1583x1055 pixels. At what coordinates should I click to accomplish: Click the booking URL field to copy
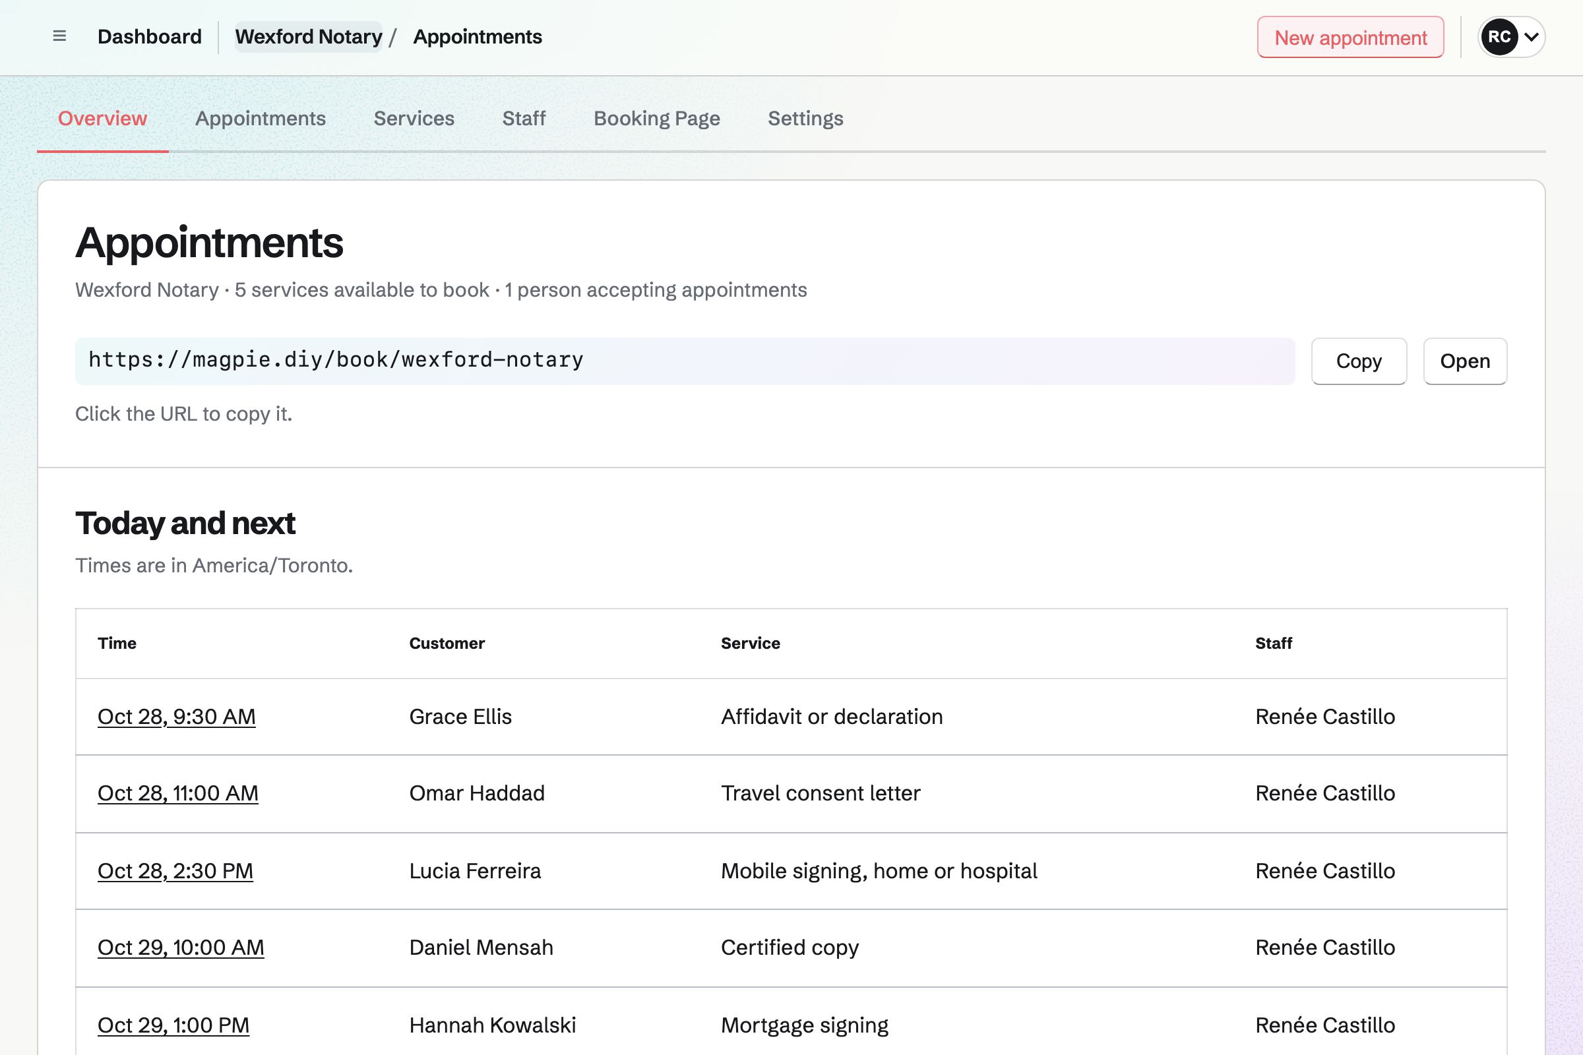click(685, 361)
